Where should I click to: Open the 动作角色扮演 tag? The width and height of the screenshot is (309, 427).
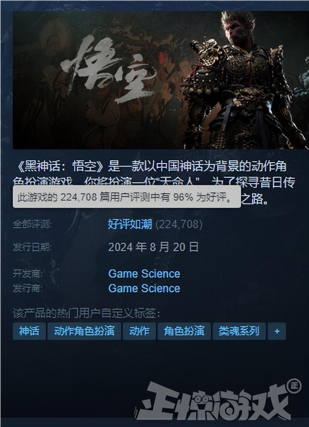click(84, 331)
